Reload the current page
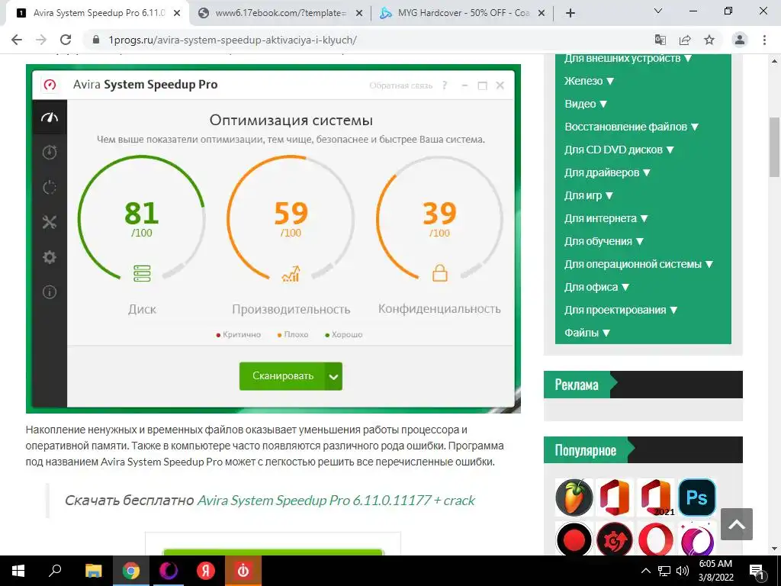This screenshot has height=586, width=781. [x=66, y=40]
